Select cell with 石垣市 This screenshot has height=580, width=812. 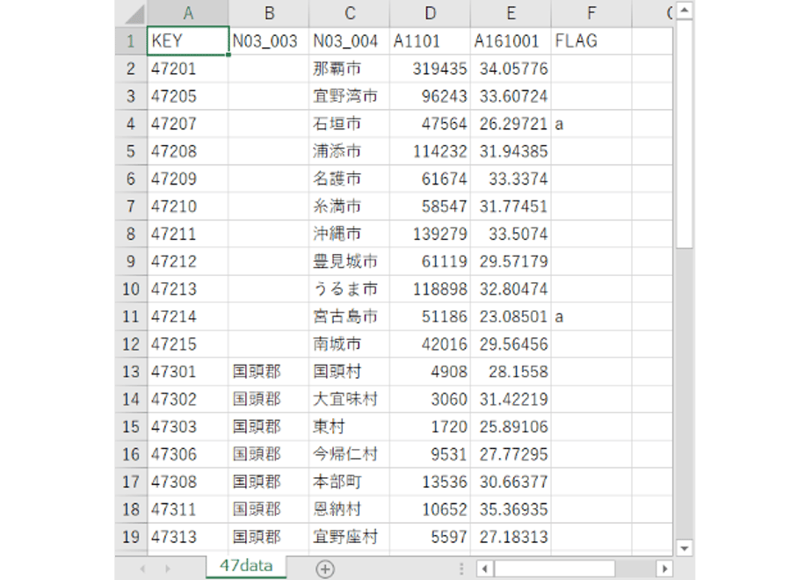coord(350,124)
